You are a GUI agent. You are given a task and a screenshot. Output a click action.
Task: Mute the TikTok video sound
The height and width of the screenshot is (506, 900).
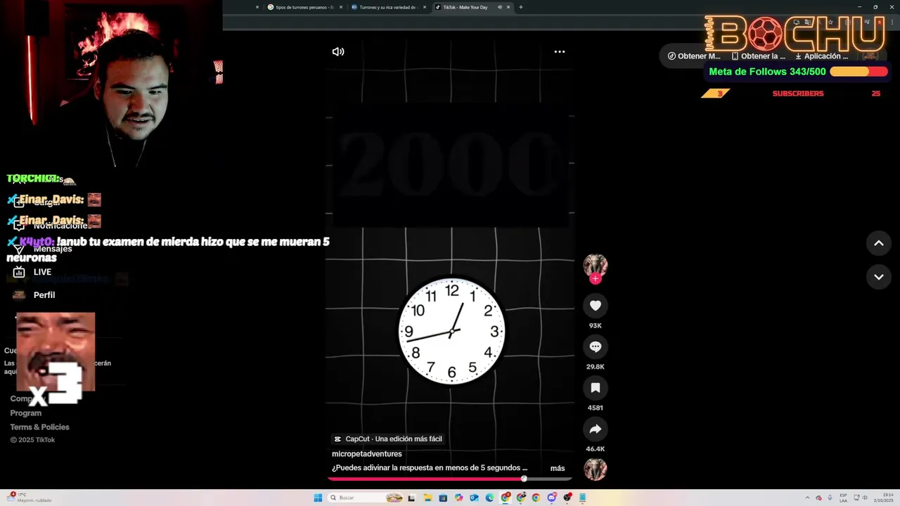(338, 51)
